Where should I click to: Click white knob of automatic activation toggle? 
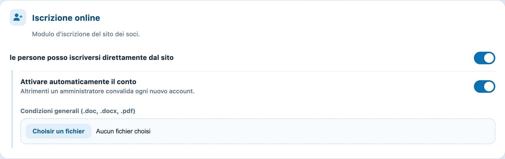489,86
